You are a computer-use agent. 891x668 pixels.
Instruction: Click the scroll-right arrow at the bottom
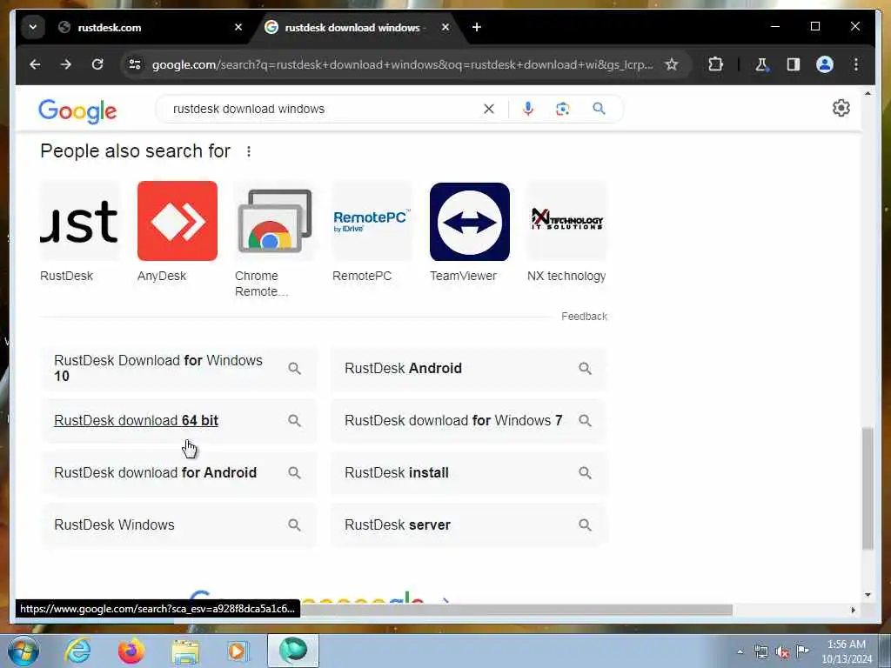[x=853, y=610]
